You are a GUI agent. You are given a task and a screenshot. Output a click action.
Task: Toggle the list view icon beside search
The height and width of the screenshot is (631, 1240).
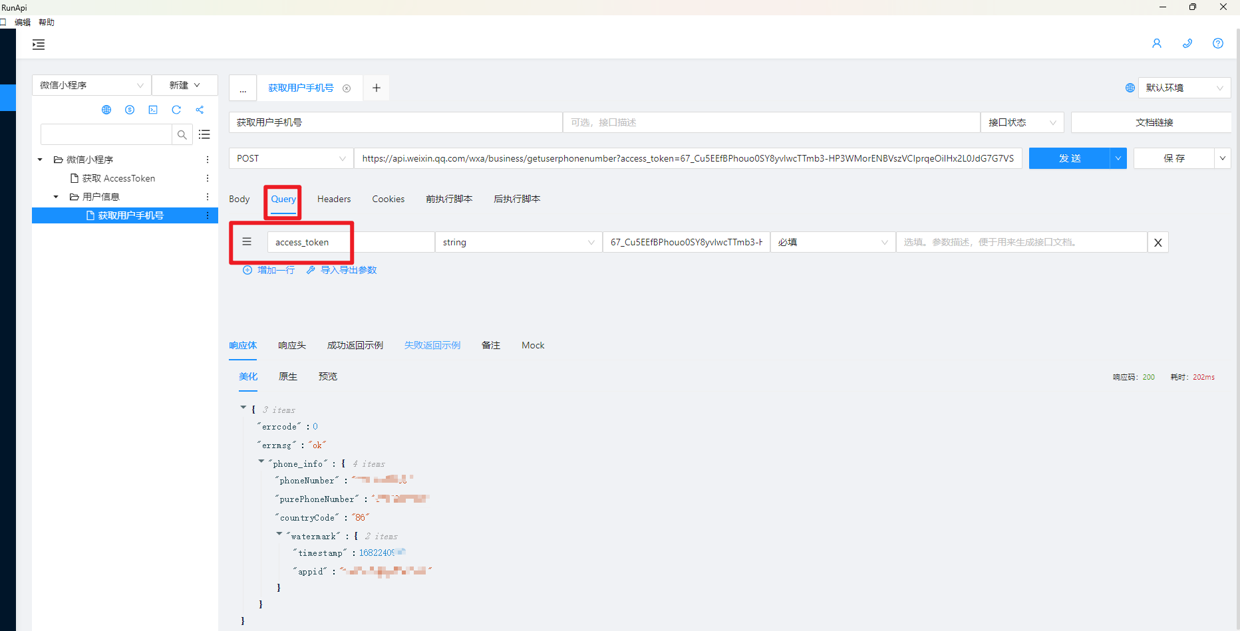[x=204, y=134]
